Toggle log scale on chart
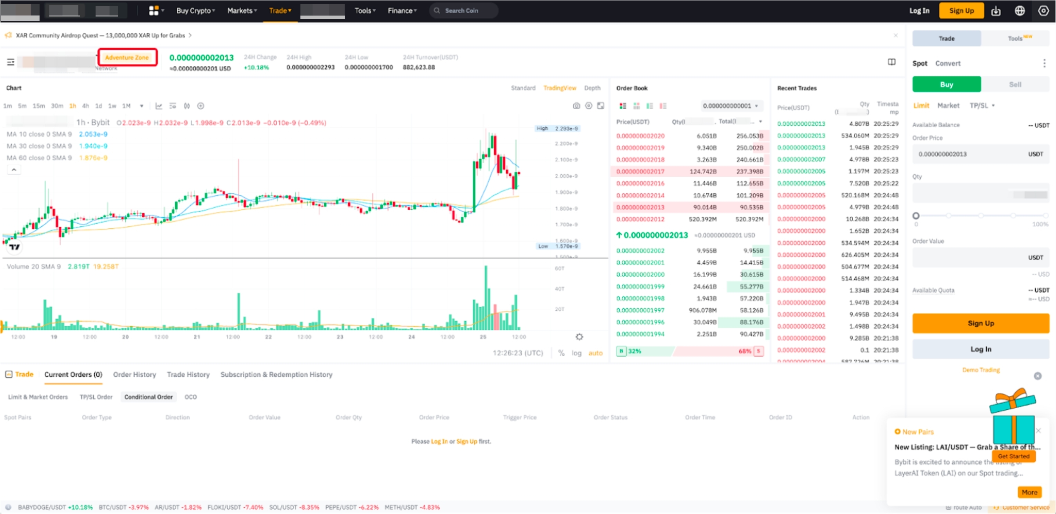The image size is (1056, 514). pyautogui.click(x=576, y=353)
